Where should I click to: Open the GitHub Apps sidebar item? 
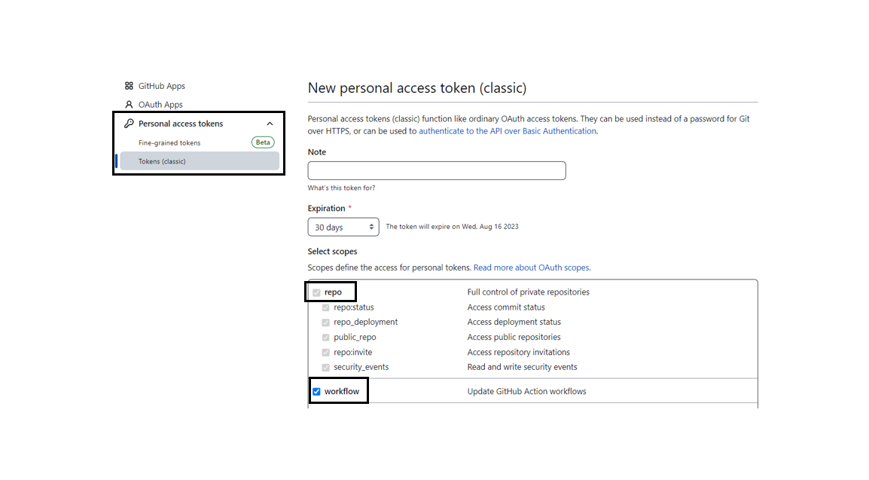pos(161,86)
